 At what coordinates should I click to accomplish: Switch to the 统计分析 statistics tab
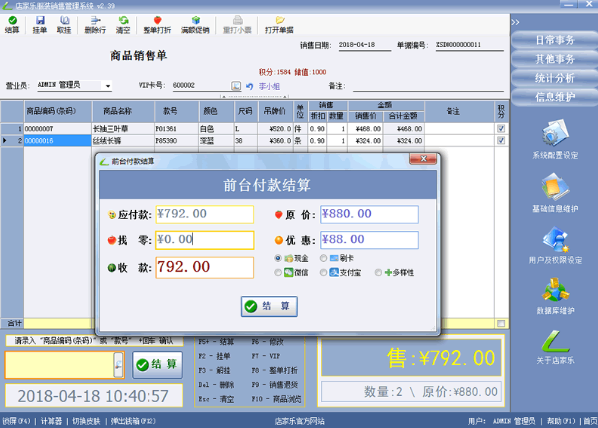552,76
